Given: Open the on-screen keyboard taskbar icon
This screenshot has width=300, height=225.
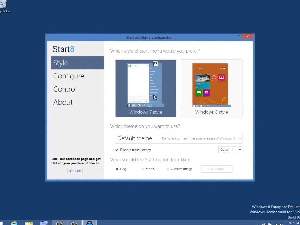Looking at the screenshot, I should click(44, 223).
